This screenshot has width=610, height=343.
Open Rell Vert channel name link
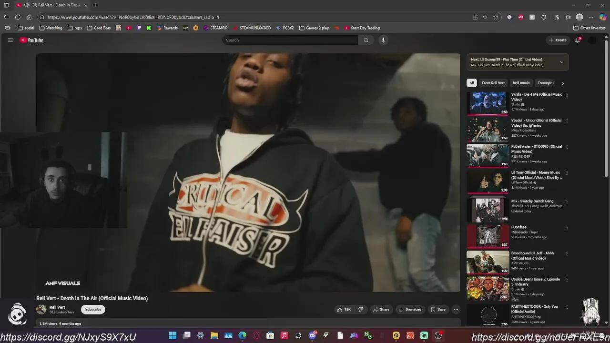point(57,307)
